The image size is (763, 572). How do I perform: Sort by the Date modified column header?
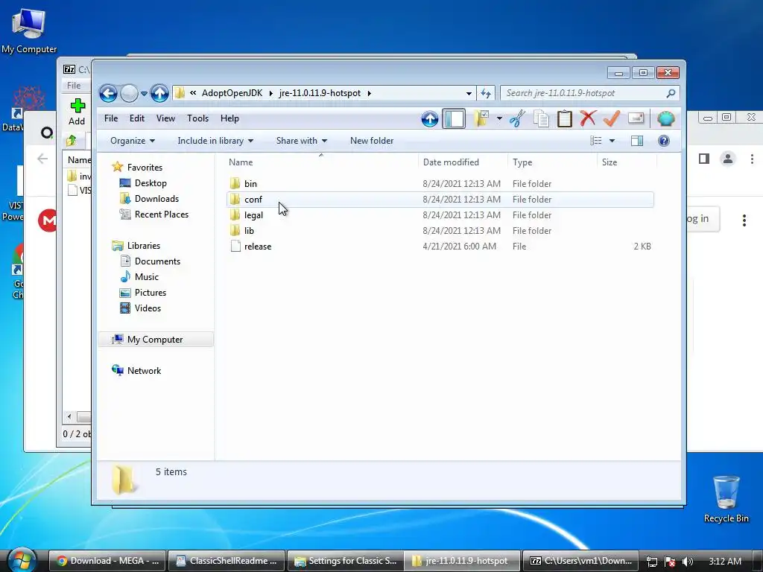(462, 162)
